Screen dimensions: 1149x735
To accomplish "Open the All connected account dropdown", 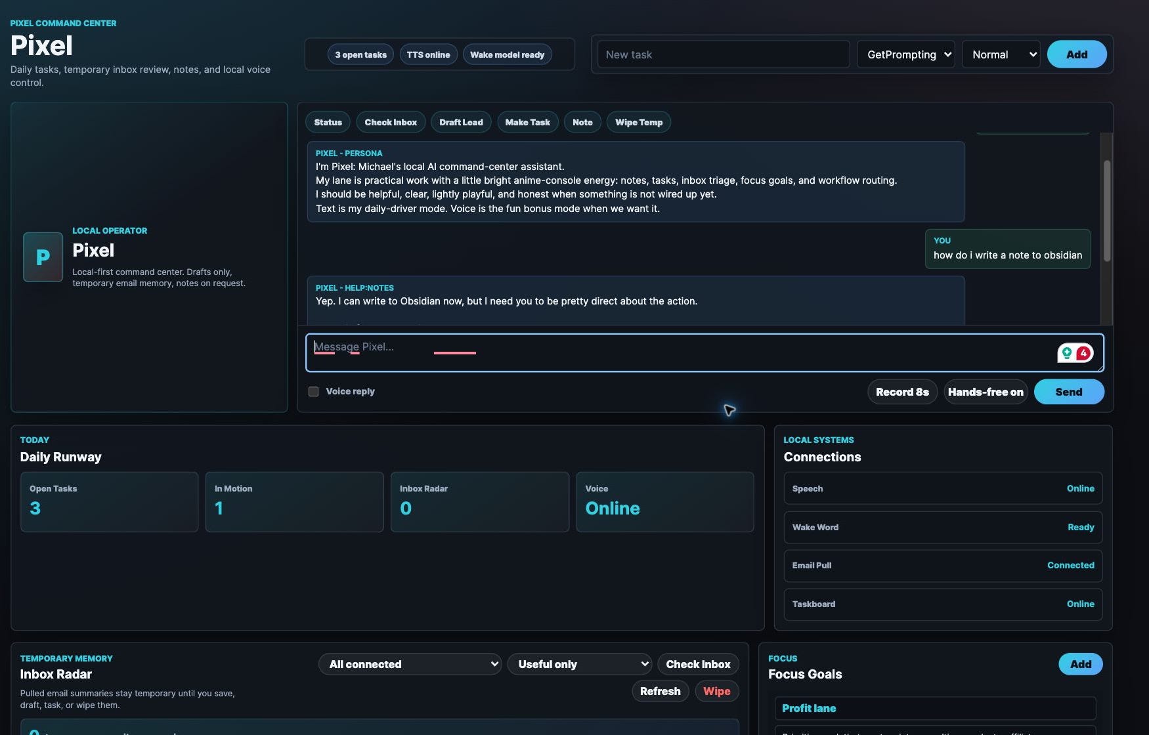I will point(410,664).
